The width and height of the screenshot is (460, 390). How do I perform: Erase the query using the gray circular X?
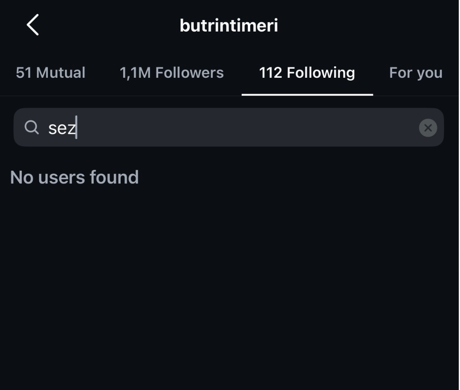pyautogui.click(x=428, y=128)
